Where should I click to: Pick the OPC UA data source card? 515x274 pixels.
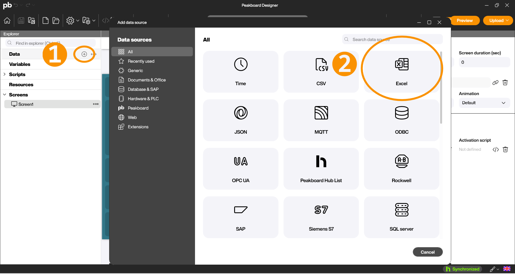241,169
